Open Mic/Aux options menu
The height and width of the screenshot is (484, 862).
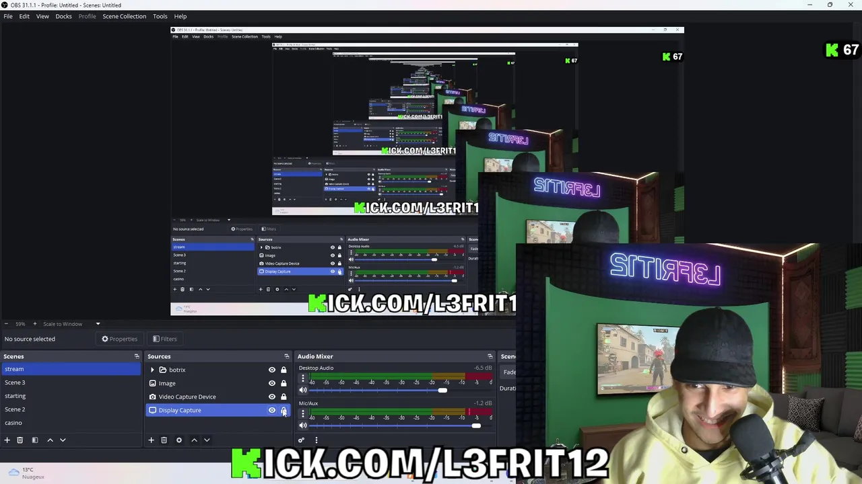302,413
